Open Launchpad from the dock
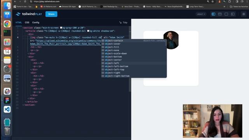This screenshot has width=249, height=140. point(7,42)
